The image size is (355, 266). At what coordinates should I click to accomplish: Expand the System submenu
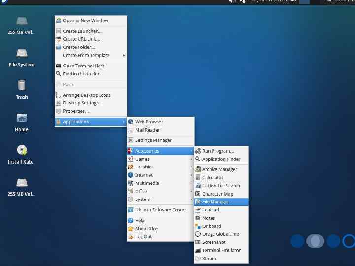[161, 199]
